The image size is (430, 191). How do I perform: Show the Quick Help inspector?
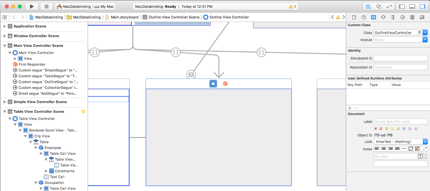pos(364,17)
